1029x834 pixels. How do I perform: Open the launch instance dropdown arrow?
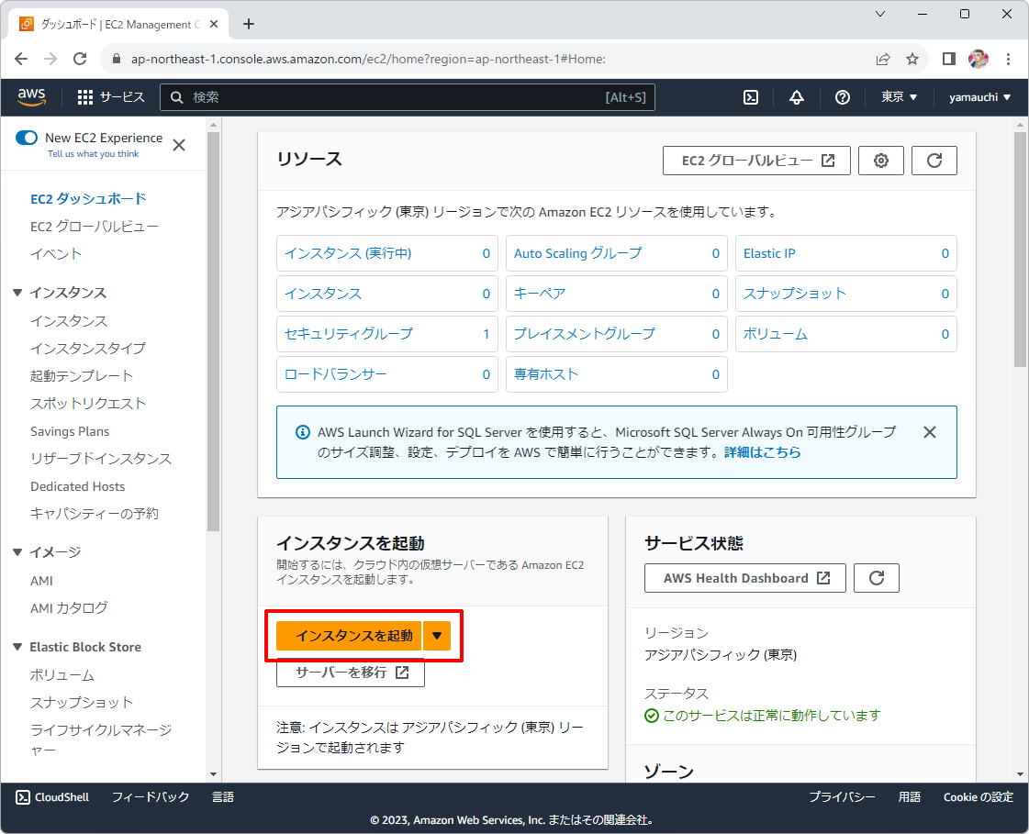[437, 636]
